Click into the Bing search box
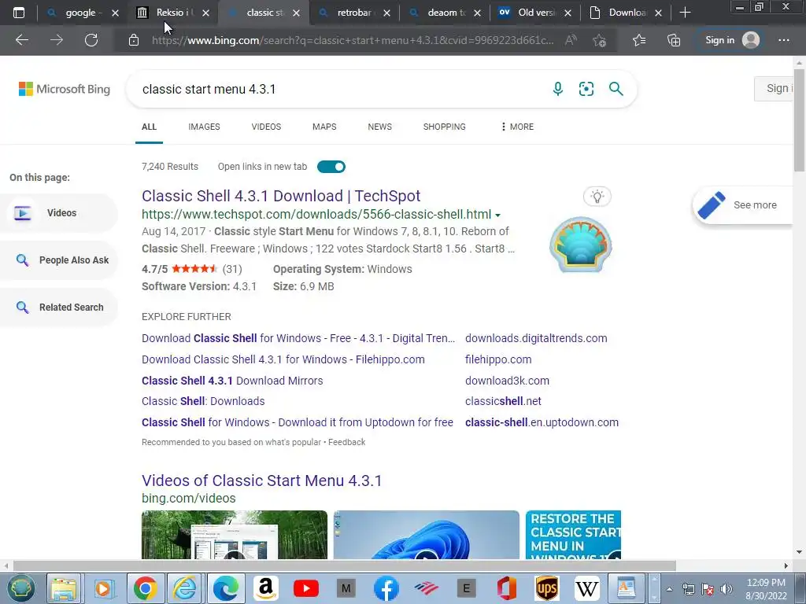Image resolution: width=806 pixels, height=604 pixels. pyautogui.click(x=339, y=89)
